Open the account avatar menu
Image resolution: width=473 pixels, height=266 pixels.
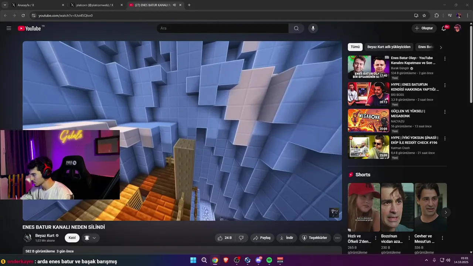(457, 28)
